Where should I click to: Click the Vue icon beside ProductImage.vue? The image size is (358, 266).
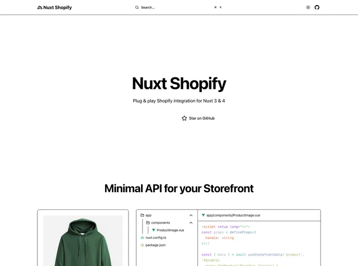154,230
